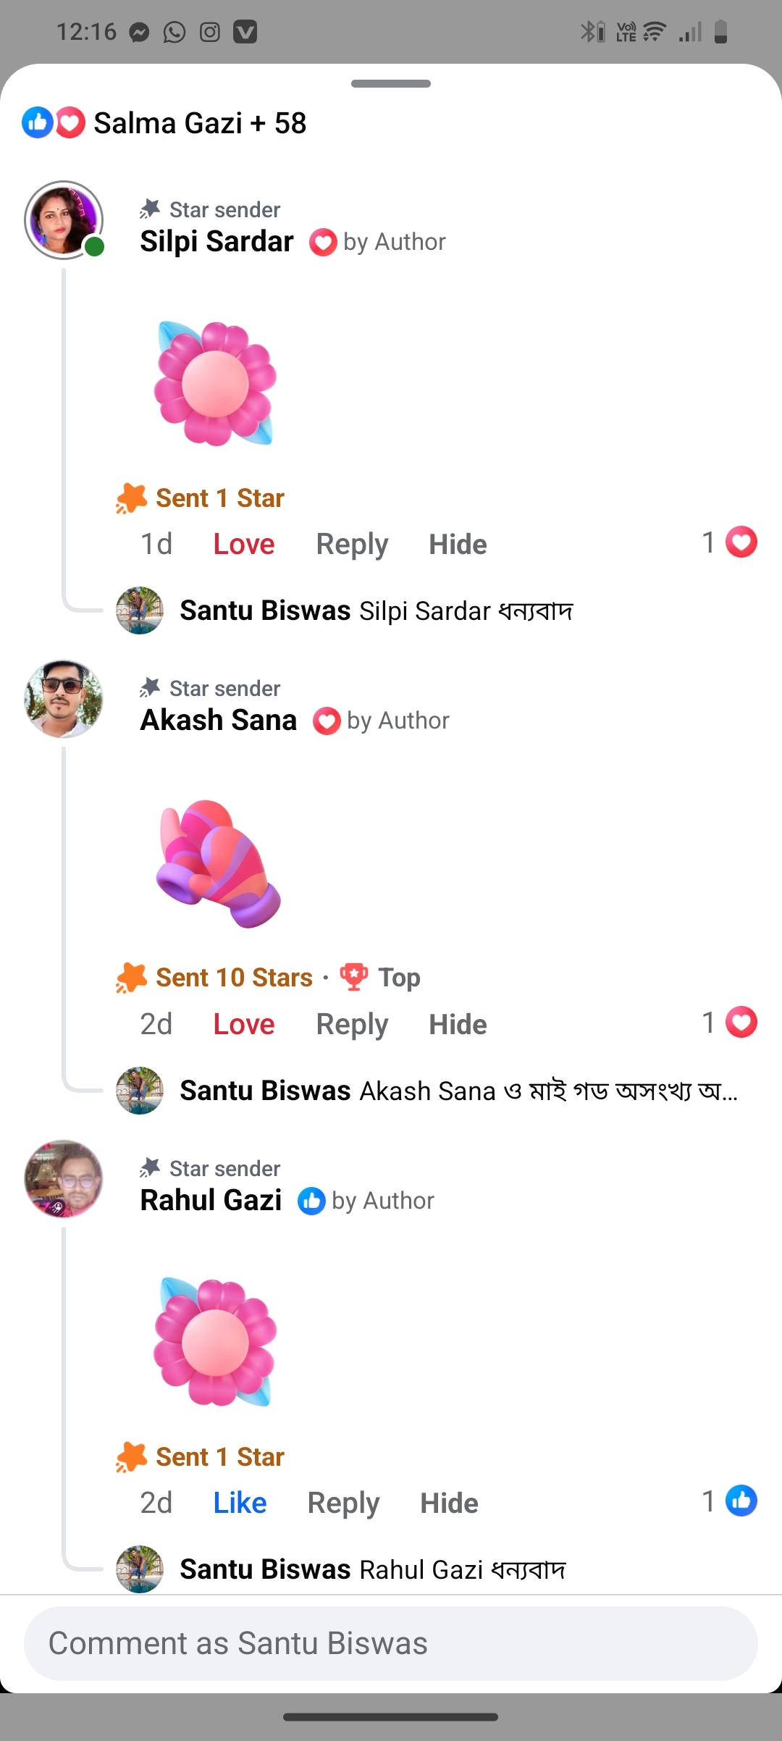Focus the Comment as Santu Biswas field
This screenshot has height=1741, width=782.
tap(391, 1643)
